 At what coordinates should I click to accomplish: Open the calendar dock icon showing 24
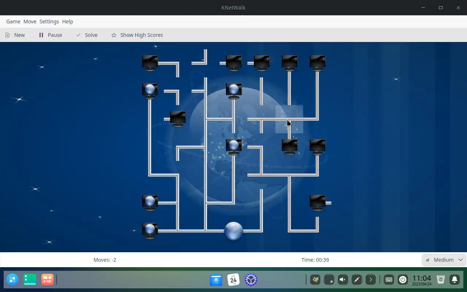(x=233, y=280)
